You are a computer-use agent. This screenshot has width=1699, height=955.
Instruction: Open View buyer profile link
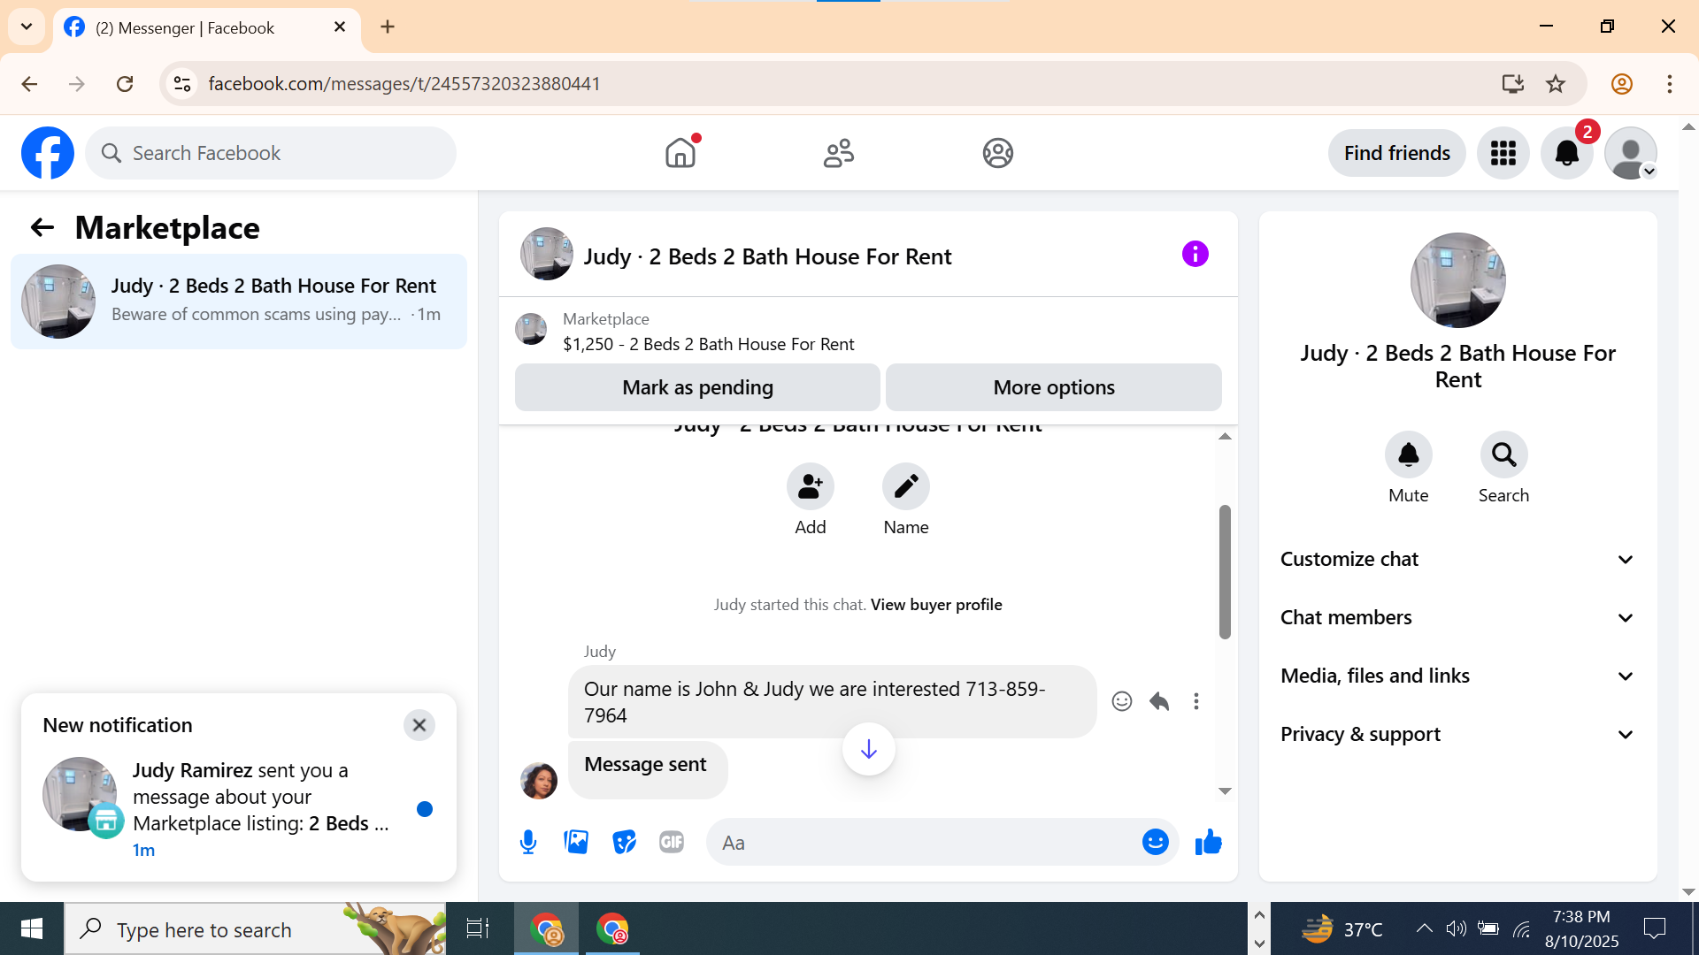click(936, 605)
